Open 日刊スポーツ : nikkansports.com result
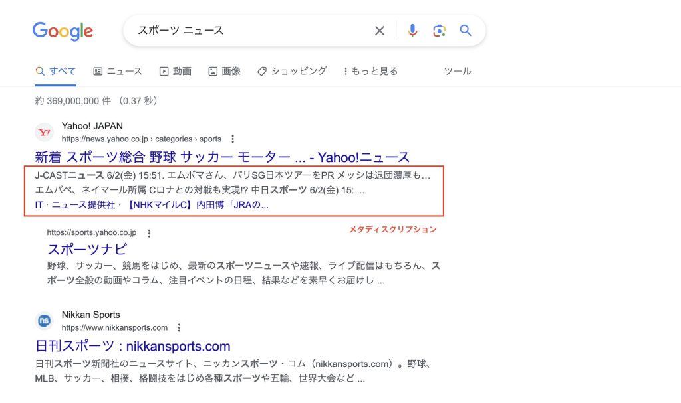Viewport: 681px width, 403px height. point(132,346)
